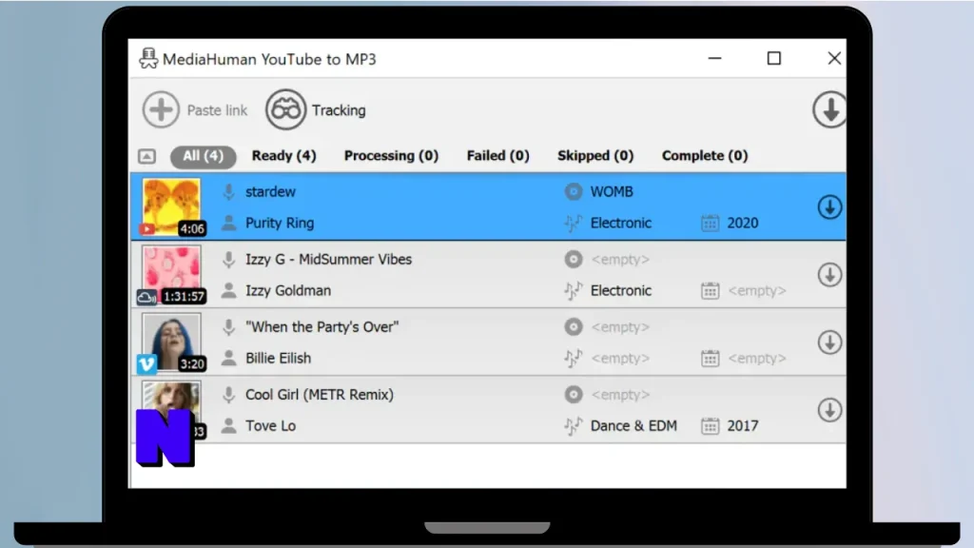
Task: Click album disc icon in Izzy Goldman row
Action: [x=574, y=259]
